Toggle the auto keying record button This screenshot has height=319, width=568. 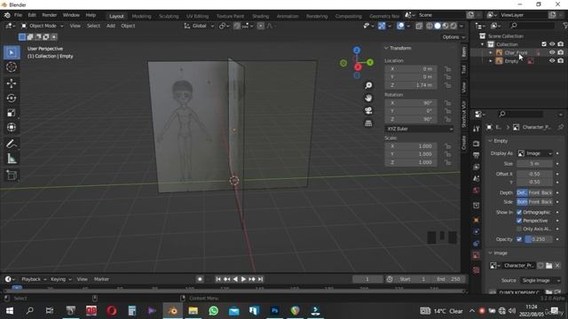(200, 279)
